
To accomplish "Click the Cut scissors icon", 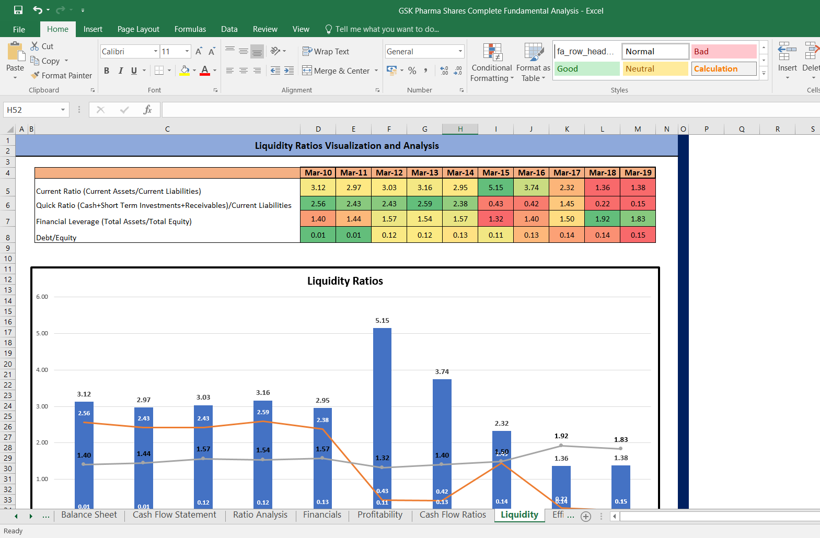I will [34, 46].
